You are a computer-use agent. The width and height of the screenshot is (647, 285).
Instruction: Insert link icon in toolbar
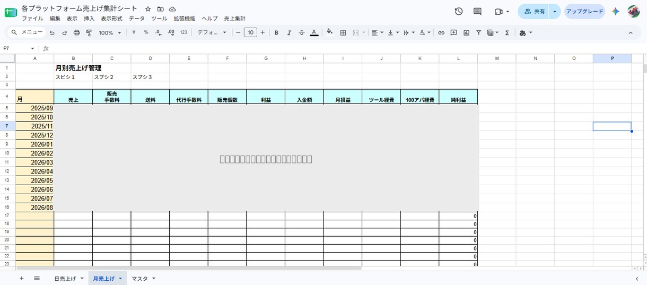coord(441,32)
